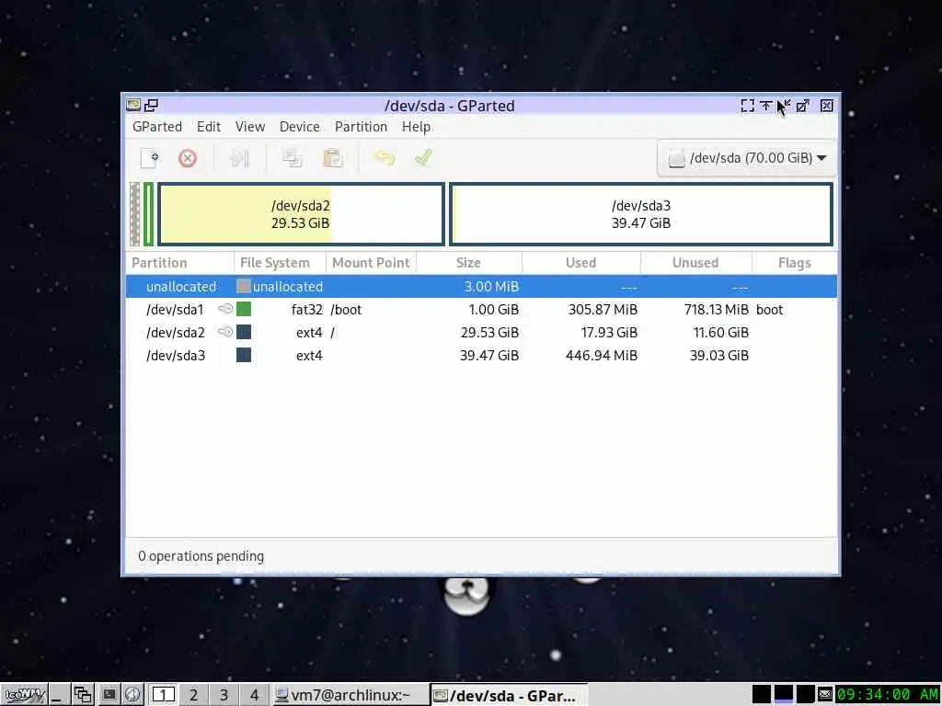
Task: Click the 718.13 MiB unused value
Action: click(716, 310)
